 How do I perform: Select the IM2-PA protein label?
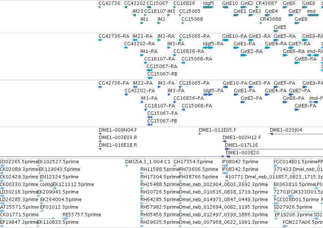point(166,83)
